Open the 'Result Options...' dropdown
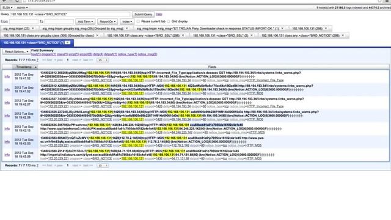The image size is (391, 220). (x=16, y=51)
